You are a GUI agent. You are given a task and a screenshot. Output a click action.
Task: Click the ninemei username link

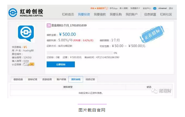click(x=162, y=8)
